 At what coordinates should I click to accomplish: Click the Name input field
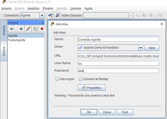118,39
